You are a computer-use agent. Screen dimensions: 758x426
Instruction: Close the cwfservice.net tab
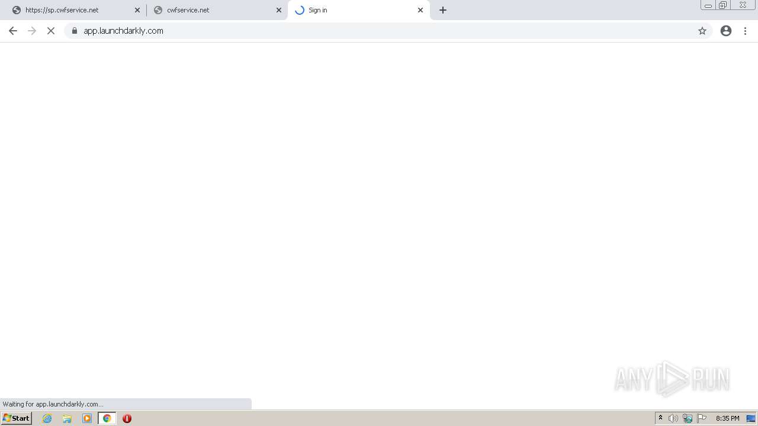(x=279, y=10)
